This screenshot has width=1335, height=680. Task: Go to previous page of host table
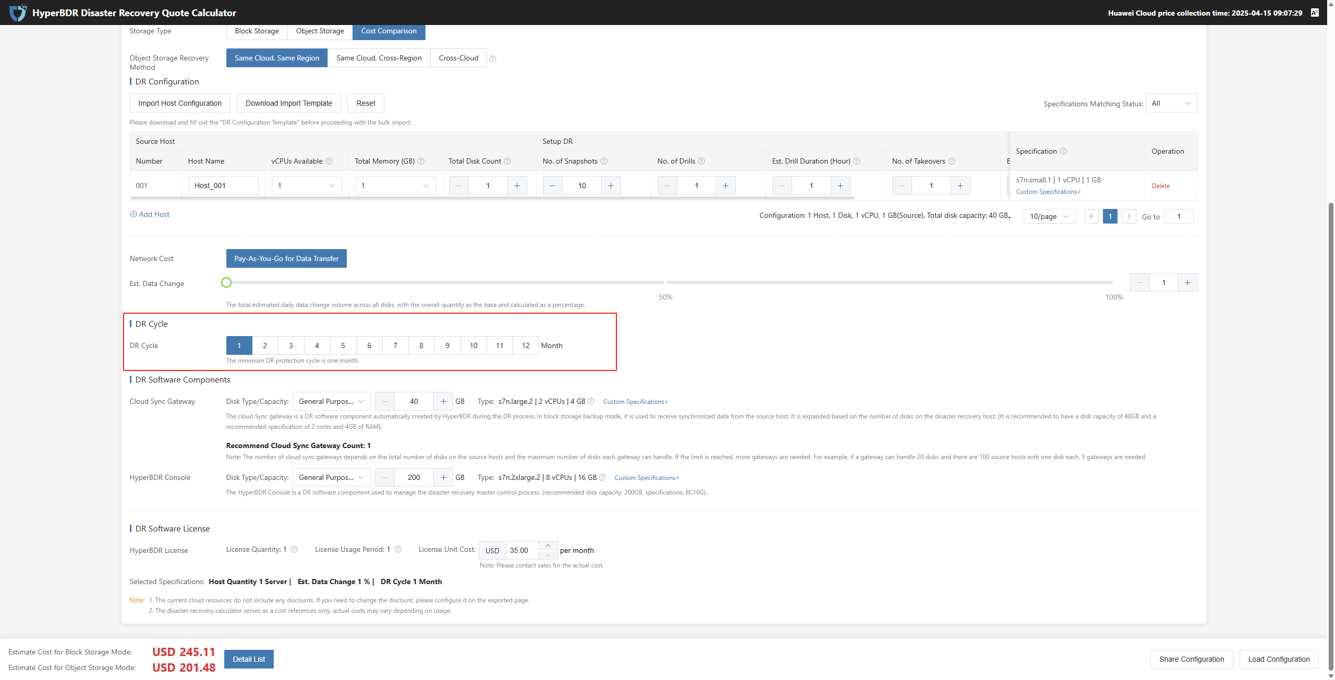point(1091,216)
